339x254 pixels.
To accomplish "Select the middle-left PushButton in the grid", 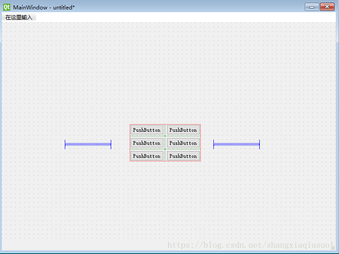I will pyautogui.click(x=147, y=143).
